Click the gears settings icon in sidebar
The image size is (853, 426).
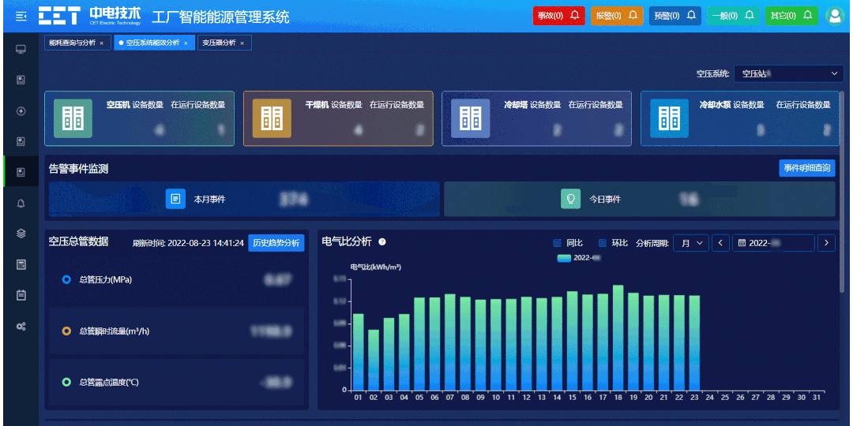click(x=21, y=326)
